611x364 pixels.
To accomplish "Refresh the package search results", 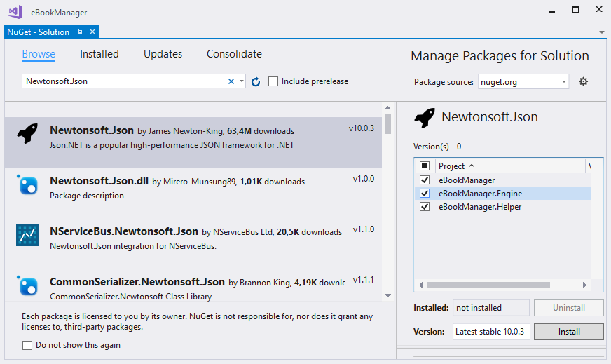I will (256, 81).
